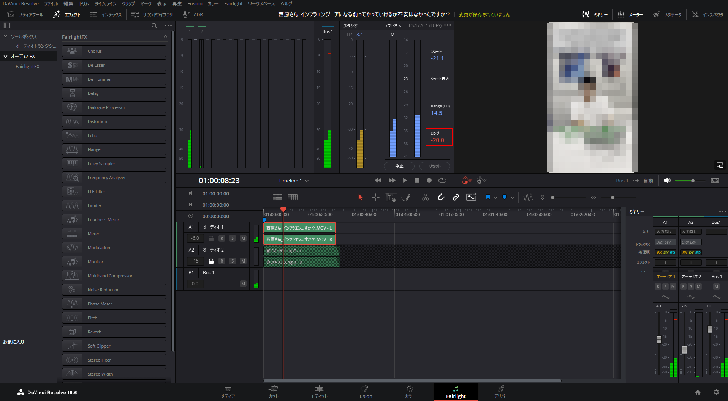Click the record transport button
The image size is (728, 401).
(429, 181)
